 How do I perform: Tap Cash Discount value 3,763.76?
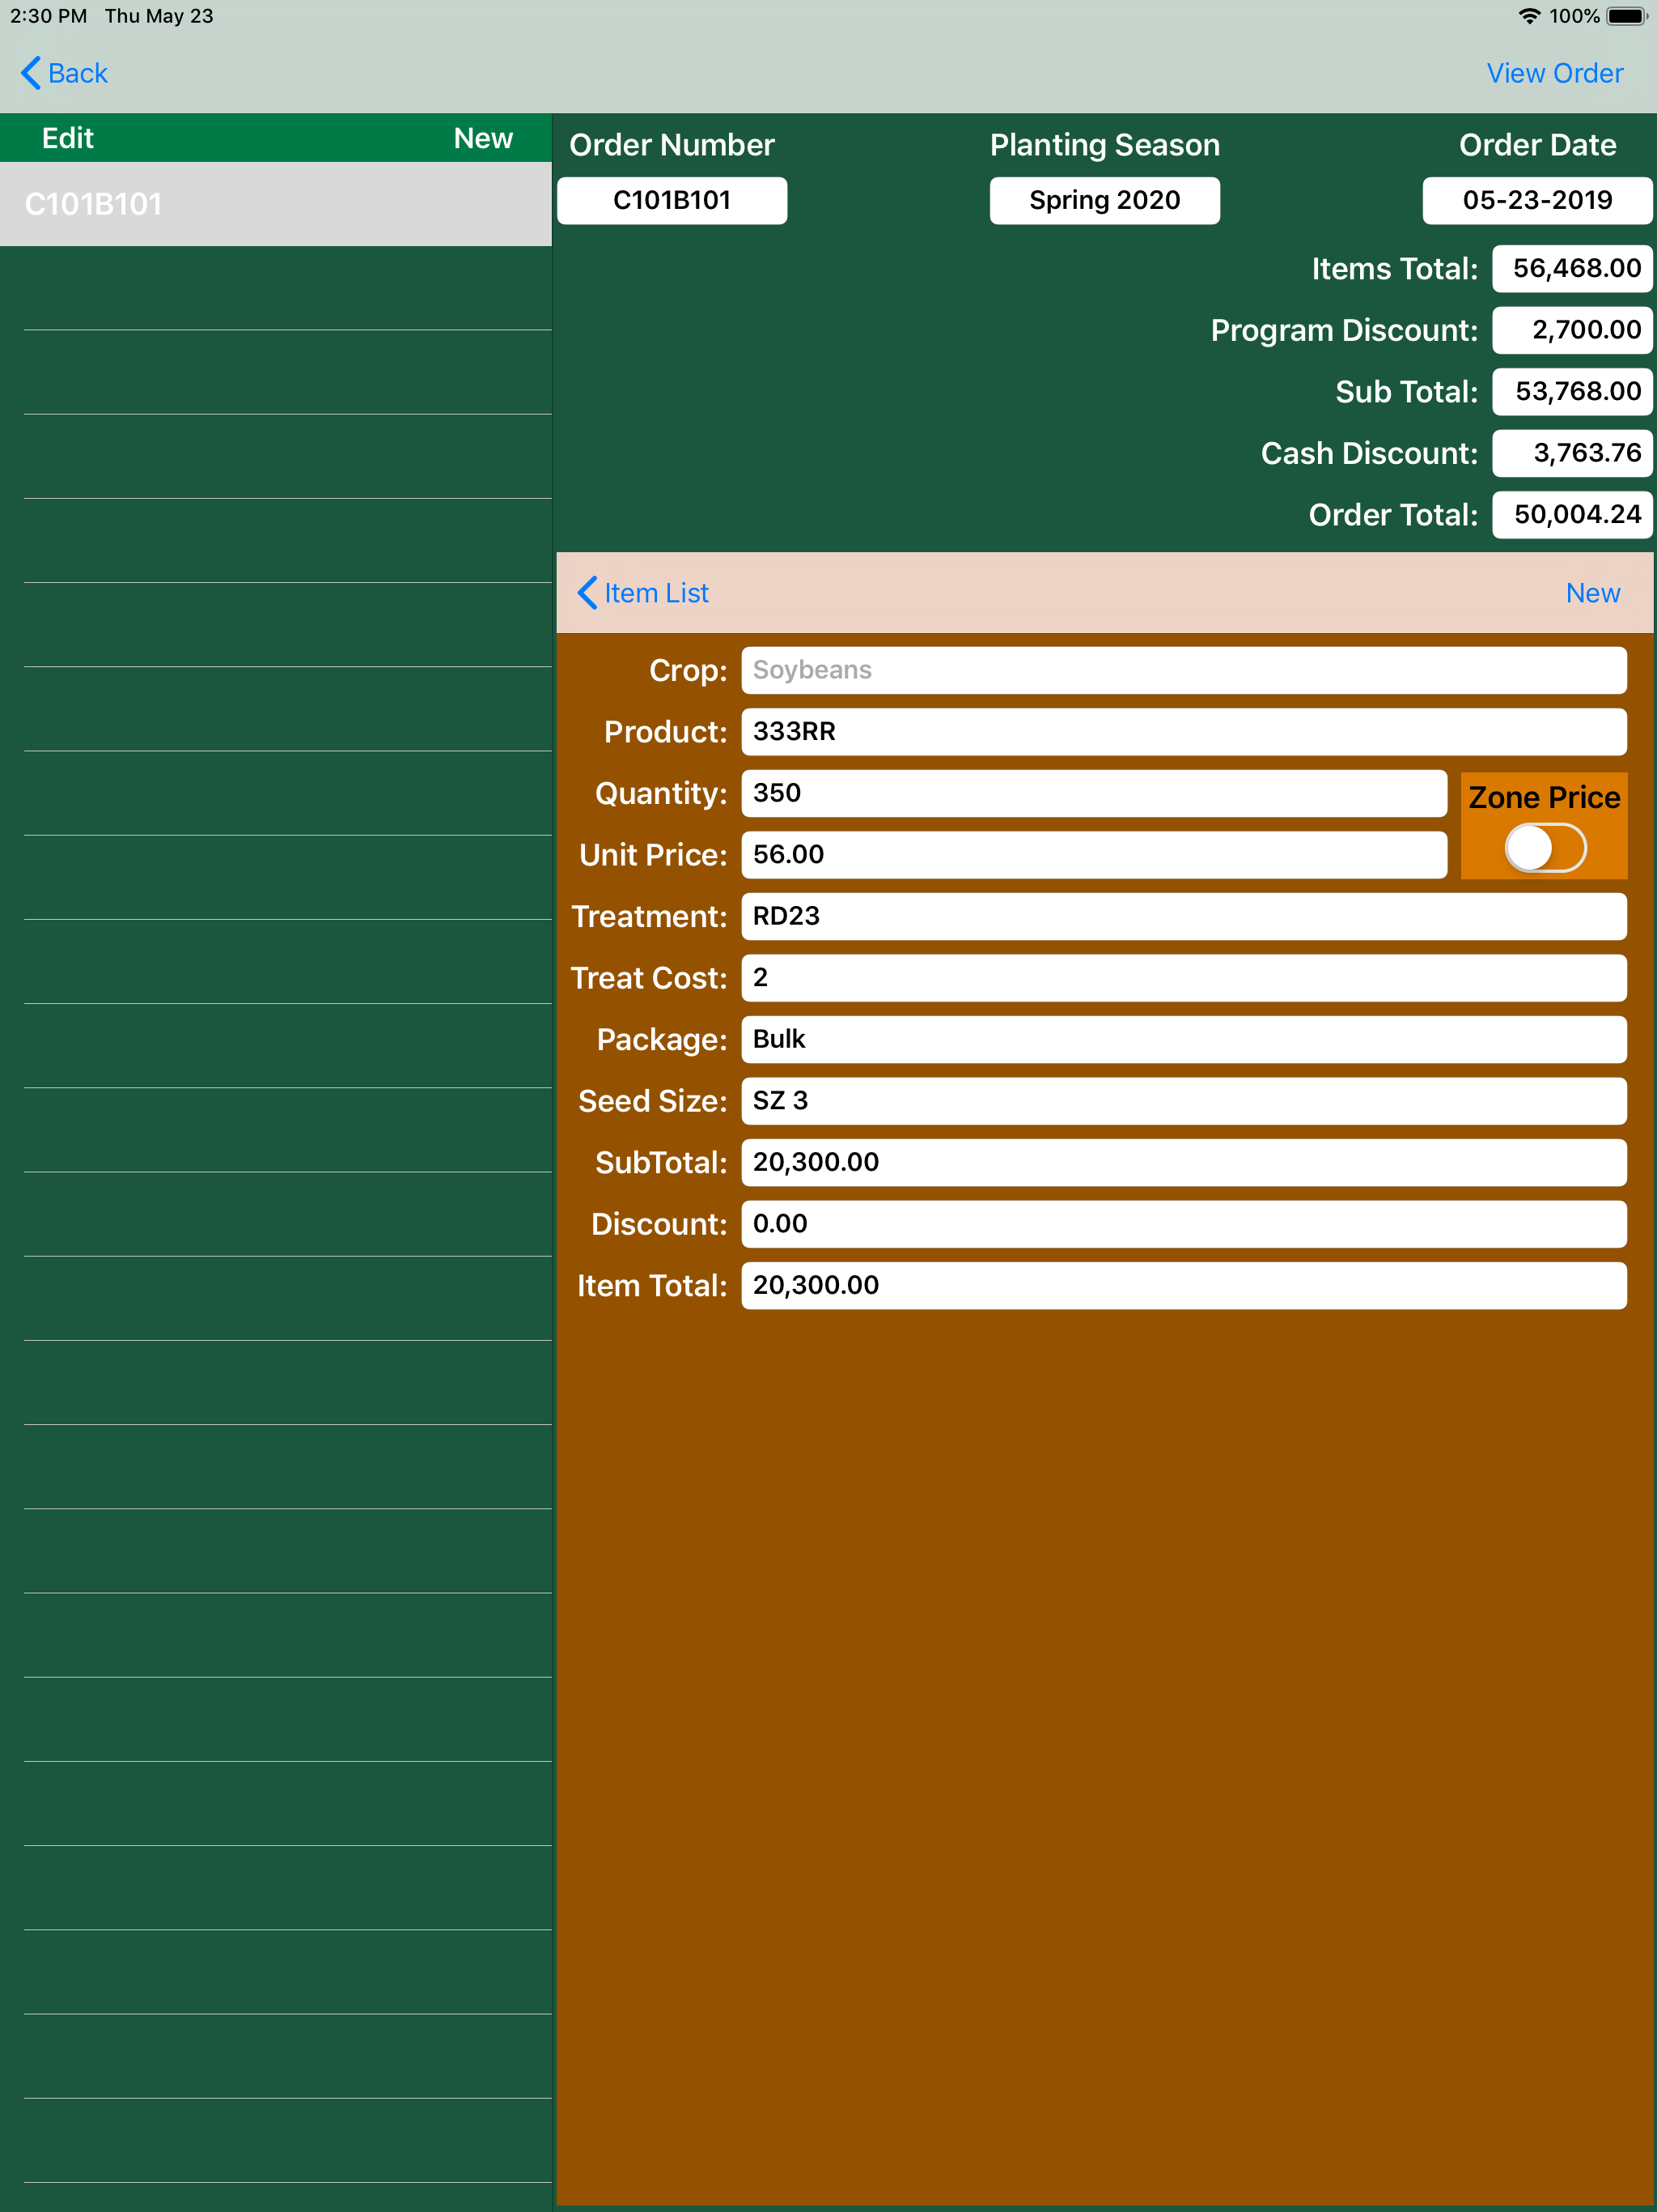point(1572,453)
